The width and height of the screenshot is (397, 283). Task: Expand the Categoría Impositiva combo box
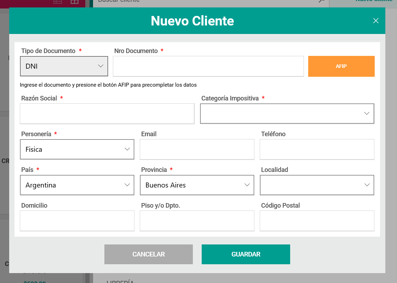pos(287,114)
